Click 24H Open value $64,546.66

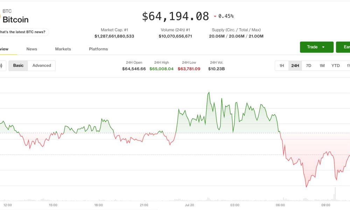click(134, 69)
